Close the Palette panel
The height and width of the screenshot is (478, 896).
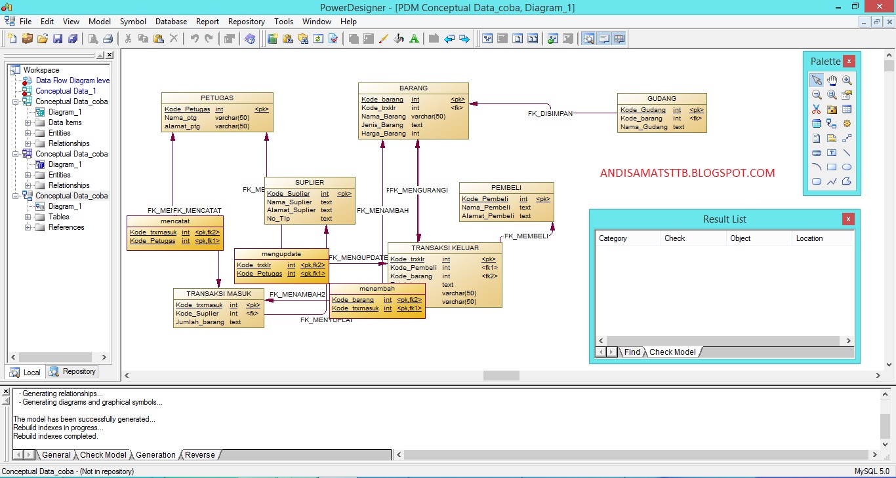[849, 62]
